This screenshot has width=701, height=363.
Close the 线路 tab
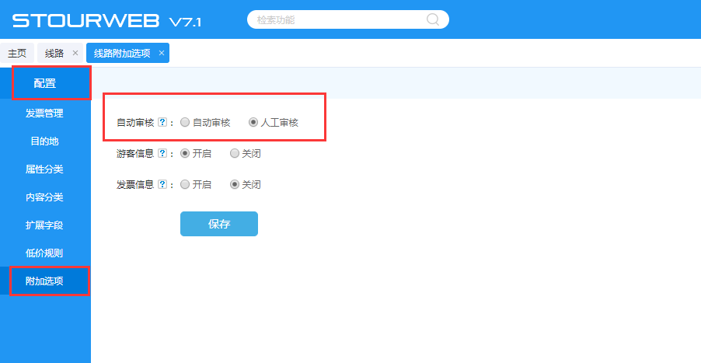pos(75,53)
